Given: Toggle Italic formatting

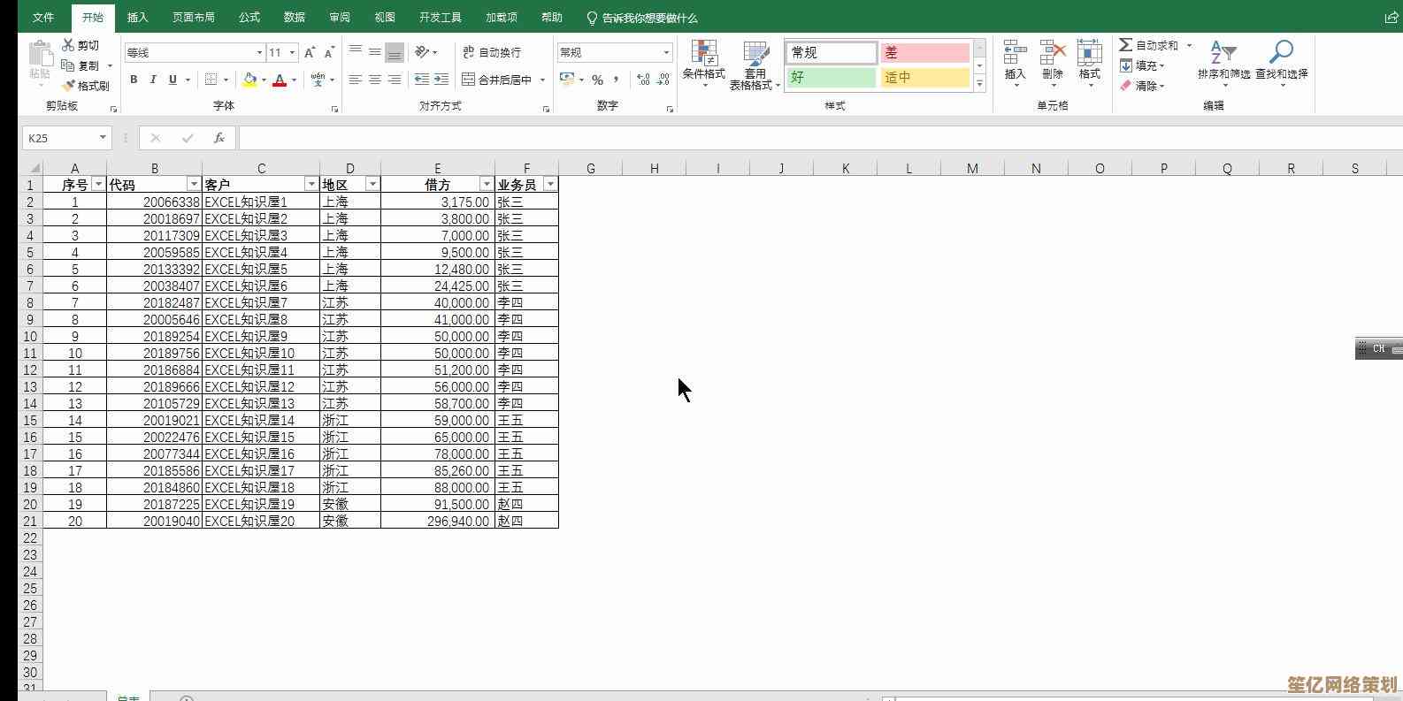Looking at the screenshot, I should coord(153,80).
